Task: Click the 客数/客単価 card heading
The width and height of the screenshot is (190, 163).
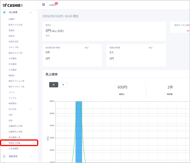Action: click(x=115, y=48)
